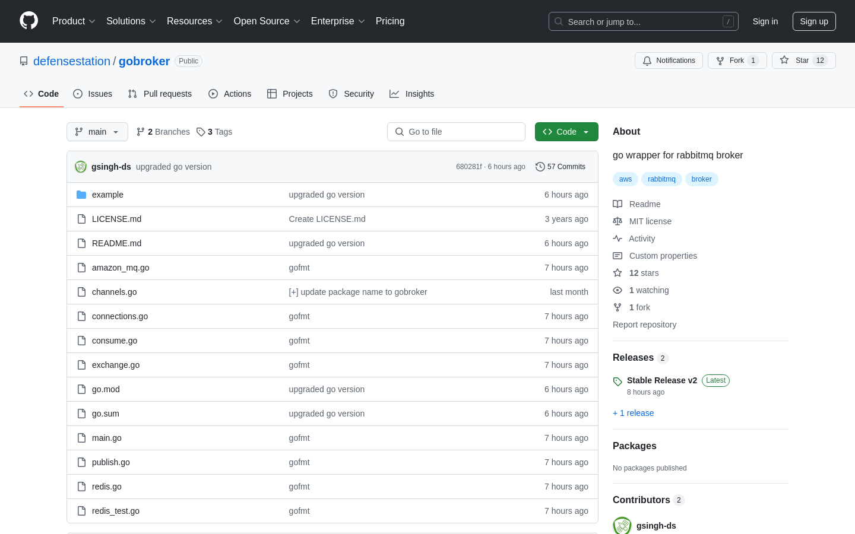This screenshot has height=534, width=855.
Task: Click the fork icon in Fork button
Action: (720, 61)
